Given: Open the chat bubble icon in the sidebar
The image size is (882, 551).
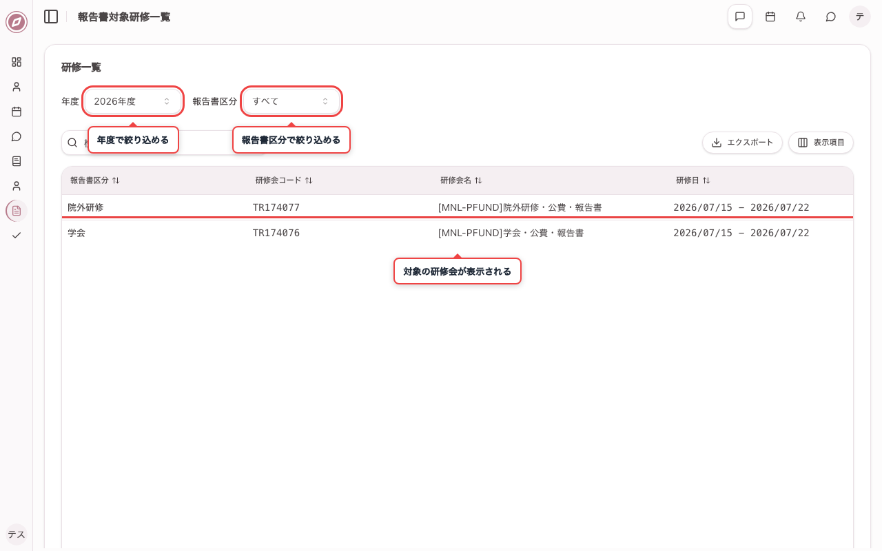Looking at the screenshot, I should coord(17,136).
